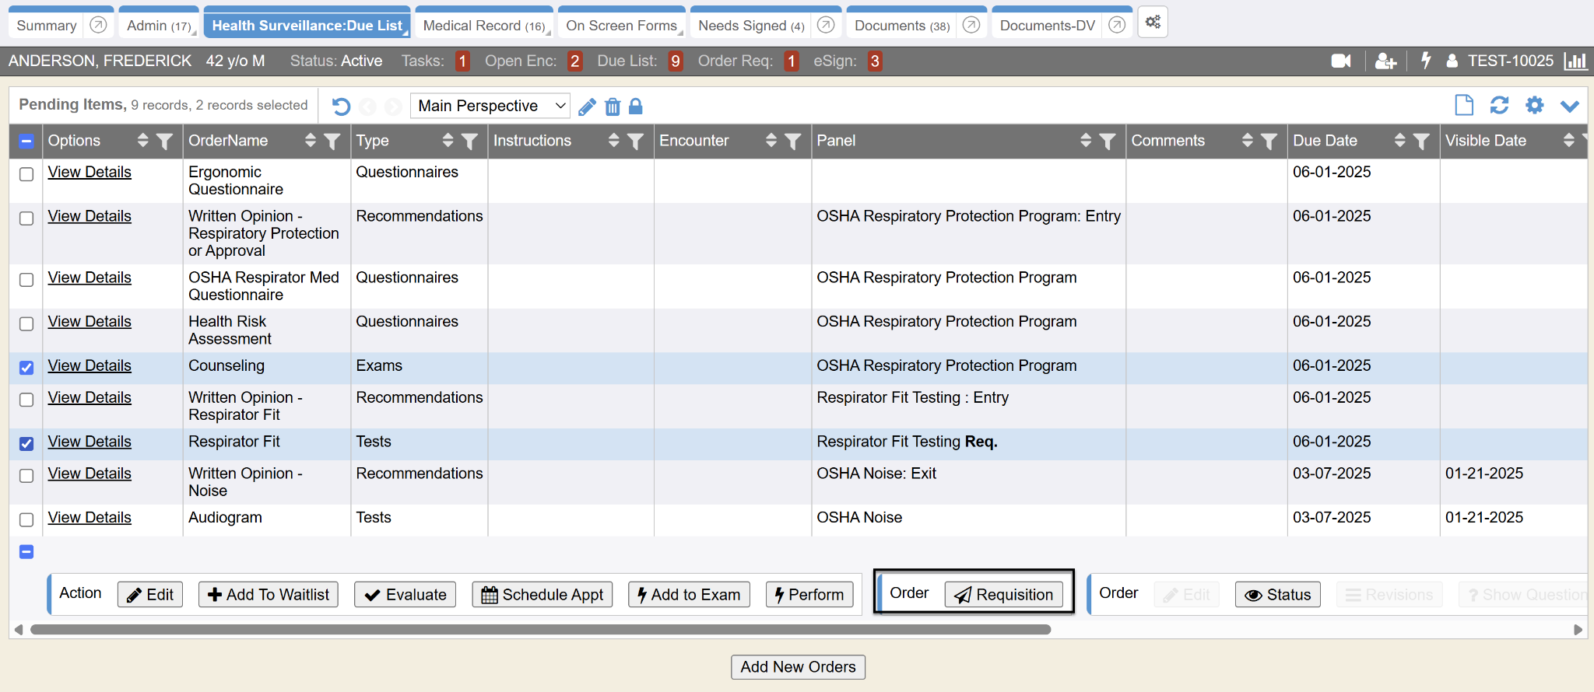
Task: Expand the blue chevron at top right
Action: (1570, 106)
